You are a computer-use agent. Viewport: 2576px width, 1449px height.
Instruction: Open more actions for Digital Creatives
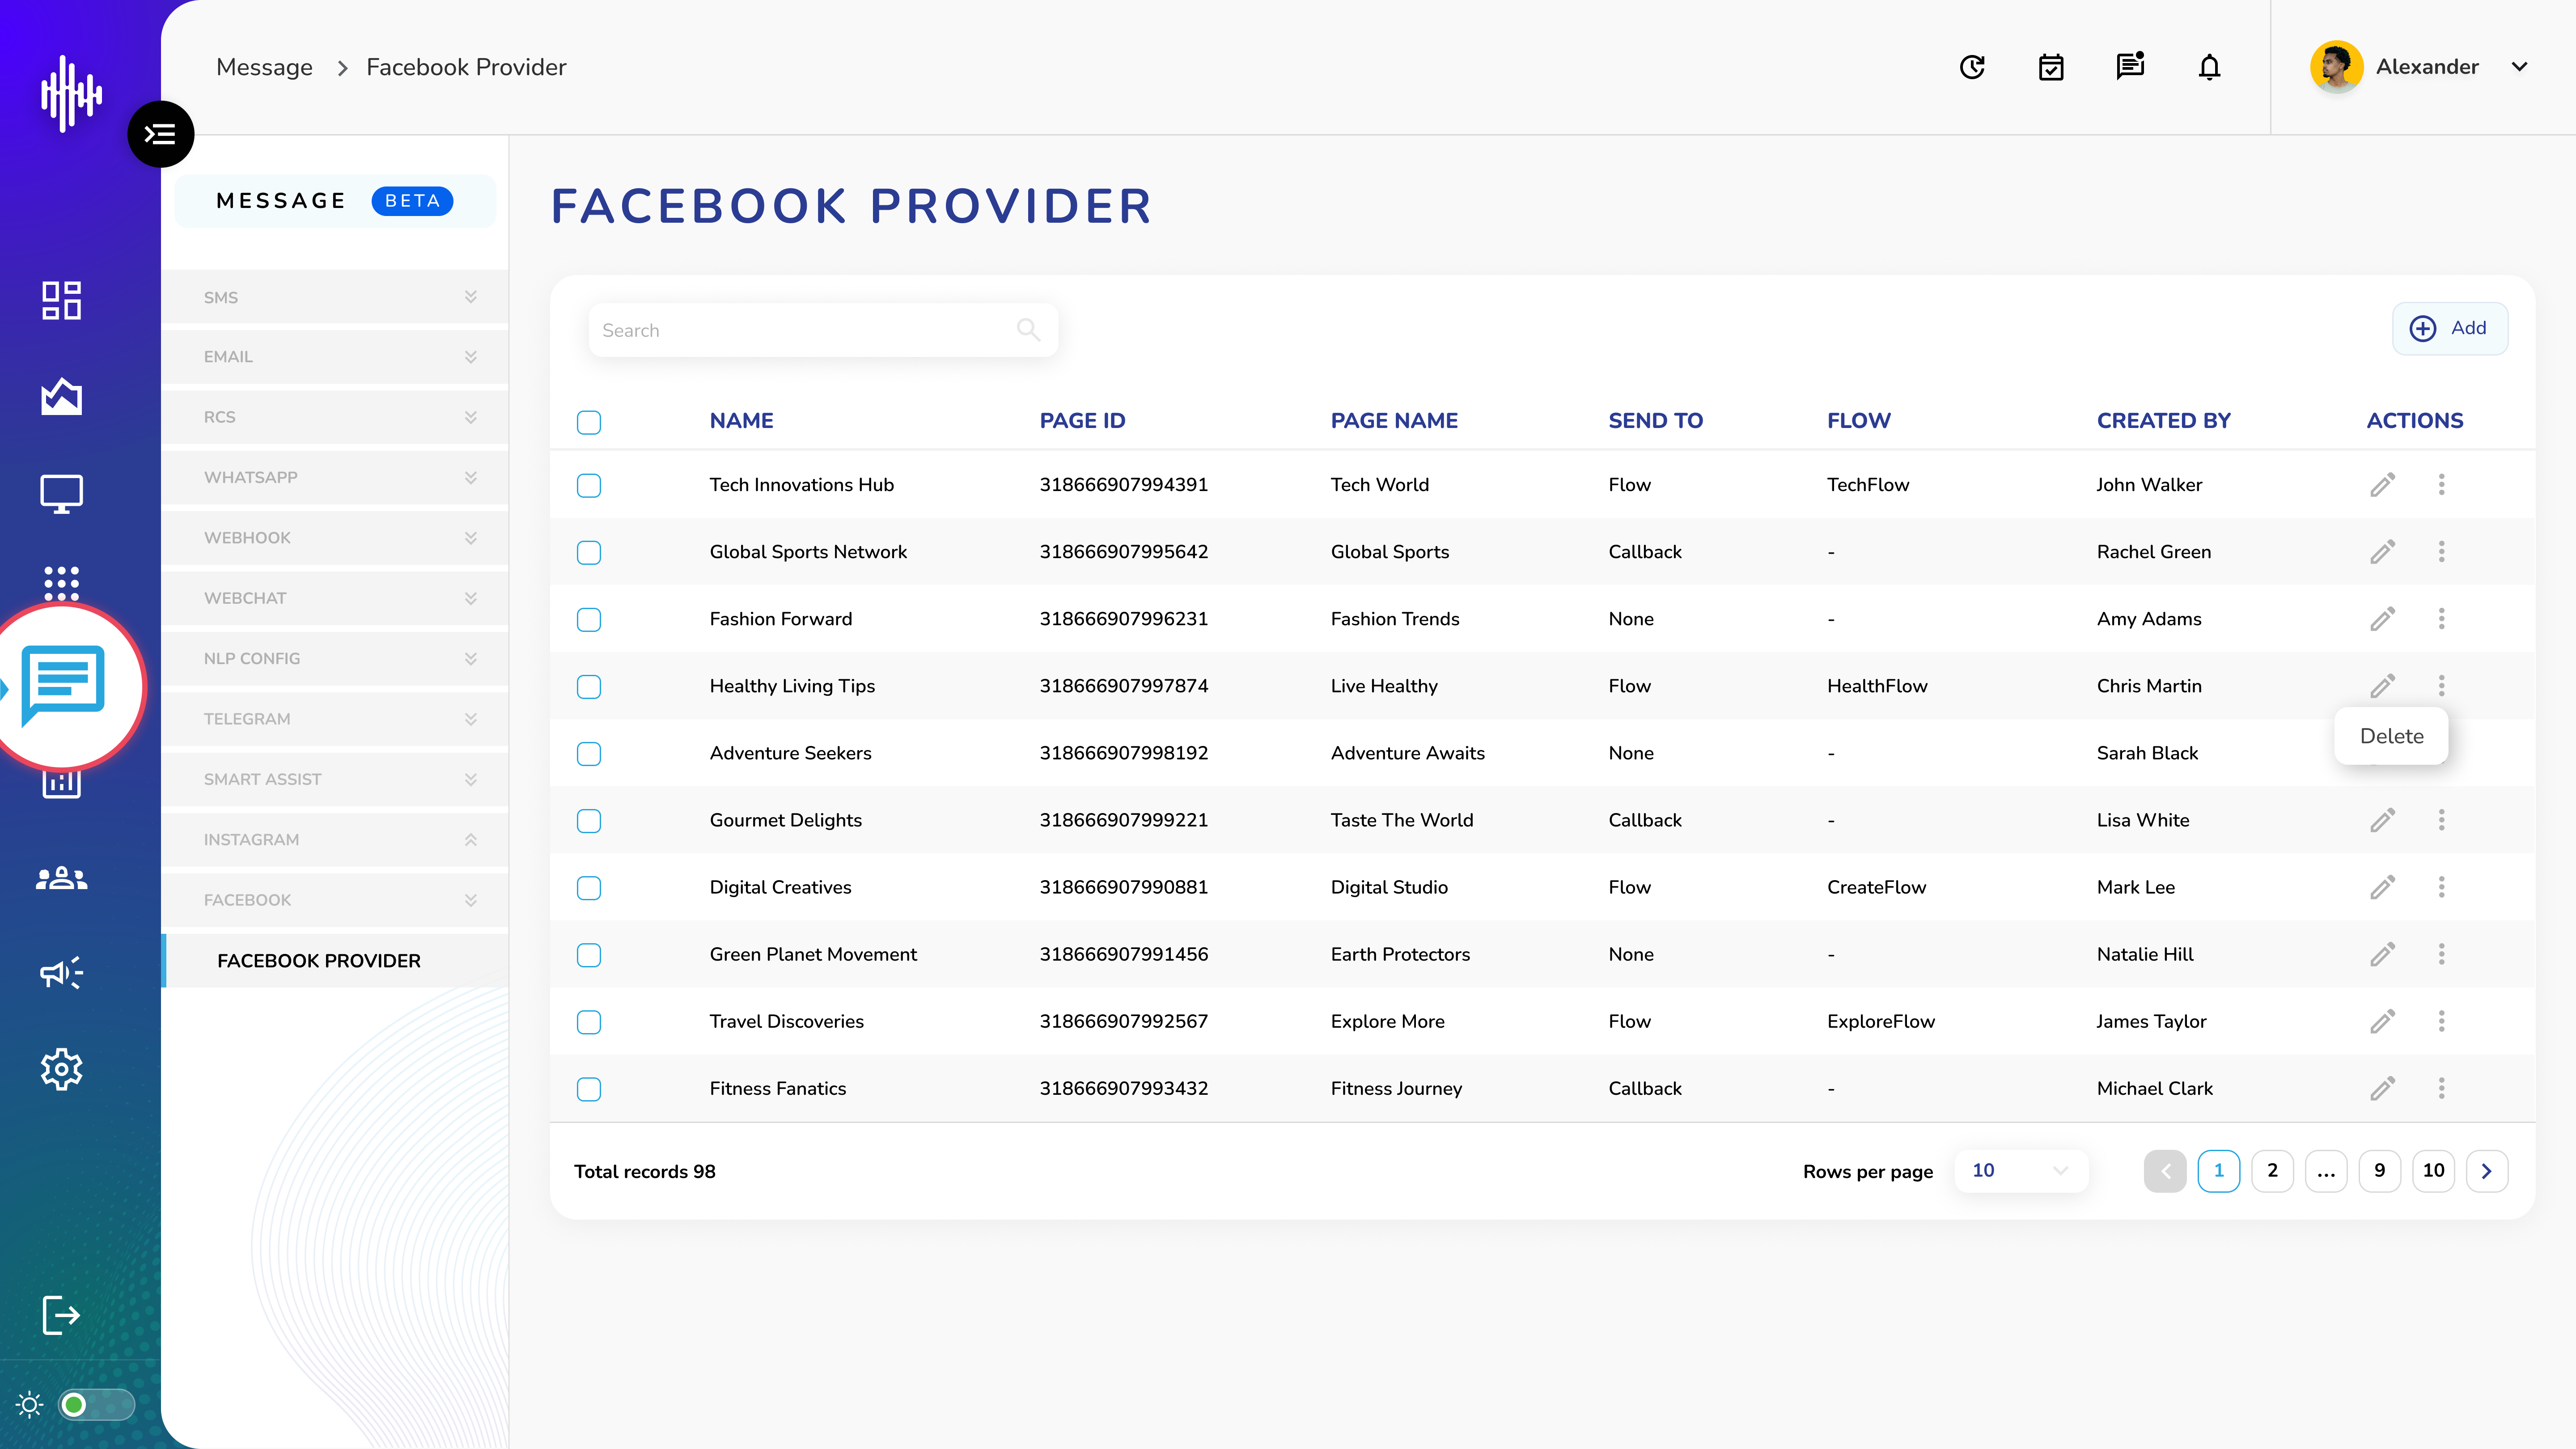click(2442, 887)
